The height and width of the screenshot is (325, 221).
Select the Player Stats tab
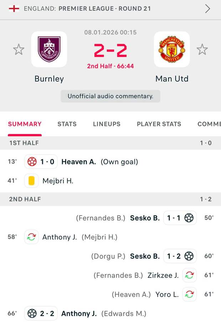pos(159,124)
